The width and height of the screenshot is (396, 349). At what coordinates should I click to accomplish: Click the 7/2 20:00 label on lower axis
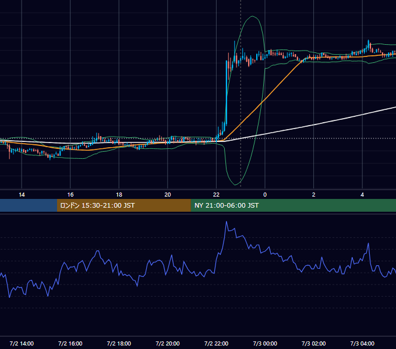[168, 343]
